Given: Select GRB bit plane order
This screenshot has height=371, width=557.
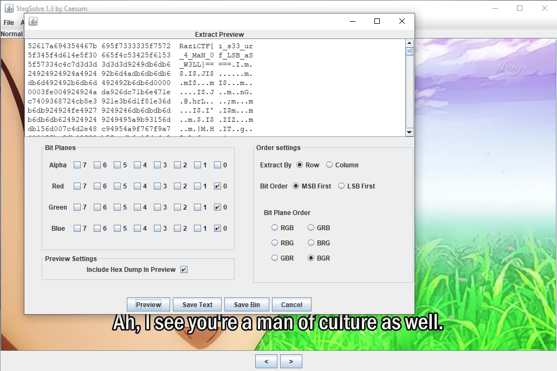Looking at the screenshot, I should (x=311, y=227).
